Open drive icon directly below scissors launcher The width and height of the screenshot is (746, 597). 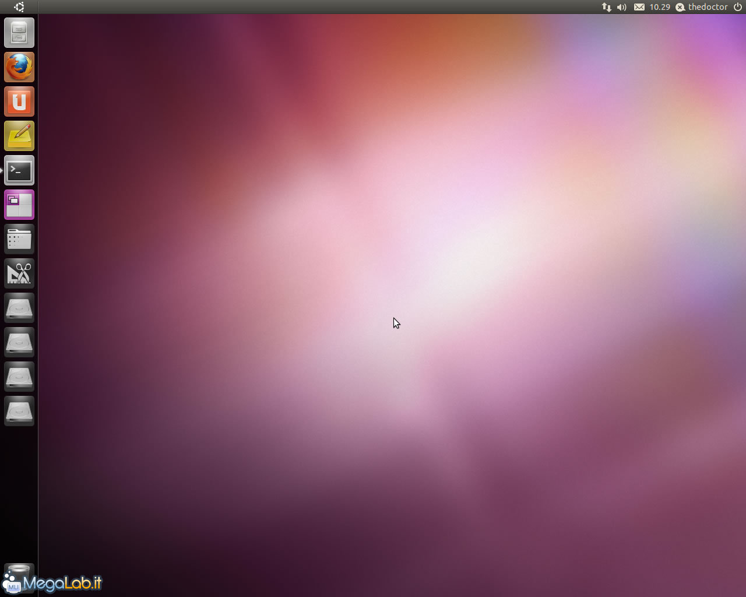click(x=19, y=308)
